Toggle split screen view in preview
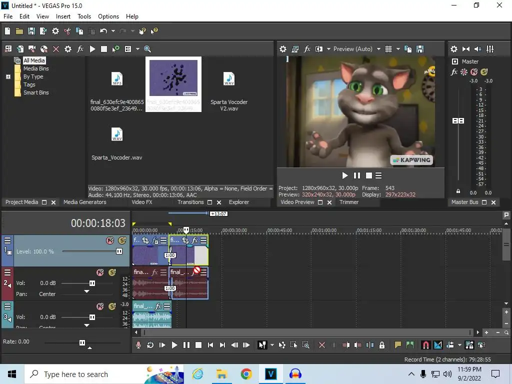Image resolution: width=512 pixels, height=384 pixels. click(x=318, y=49)
